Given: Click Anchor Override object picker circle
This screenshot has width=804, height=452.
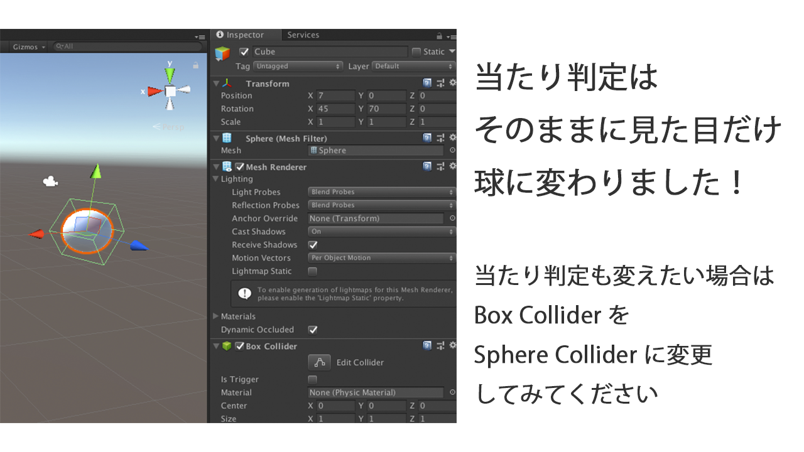Looking at the screenshot, I should click(452, 218).
